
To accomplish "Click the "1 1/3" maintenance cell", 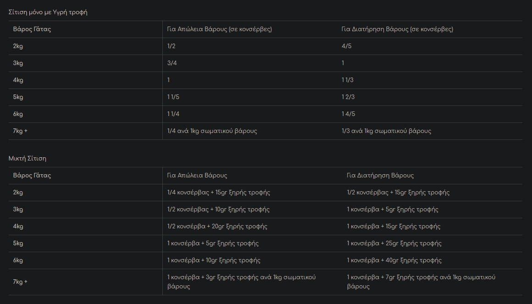I will tap(348, 80).
